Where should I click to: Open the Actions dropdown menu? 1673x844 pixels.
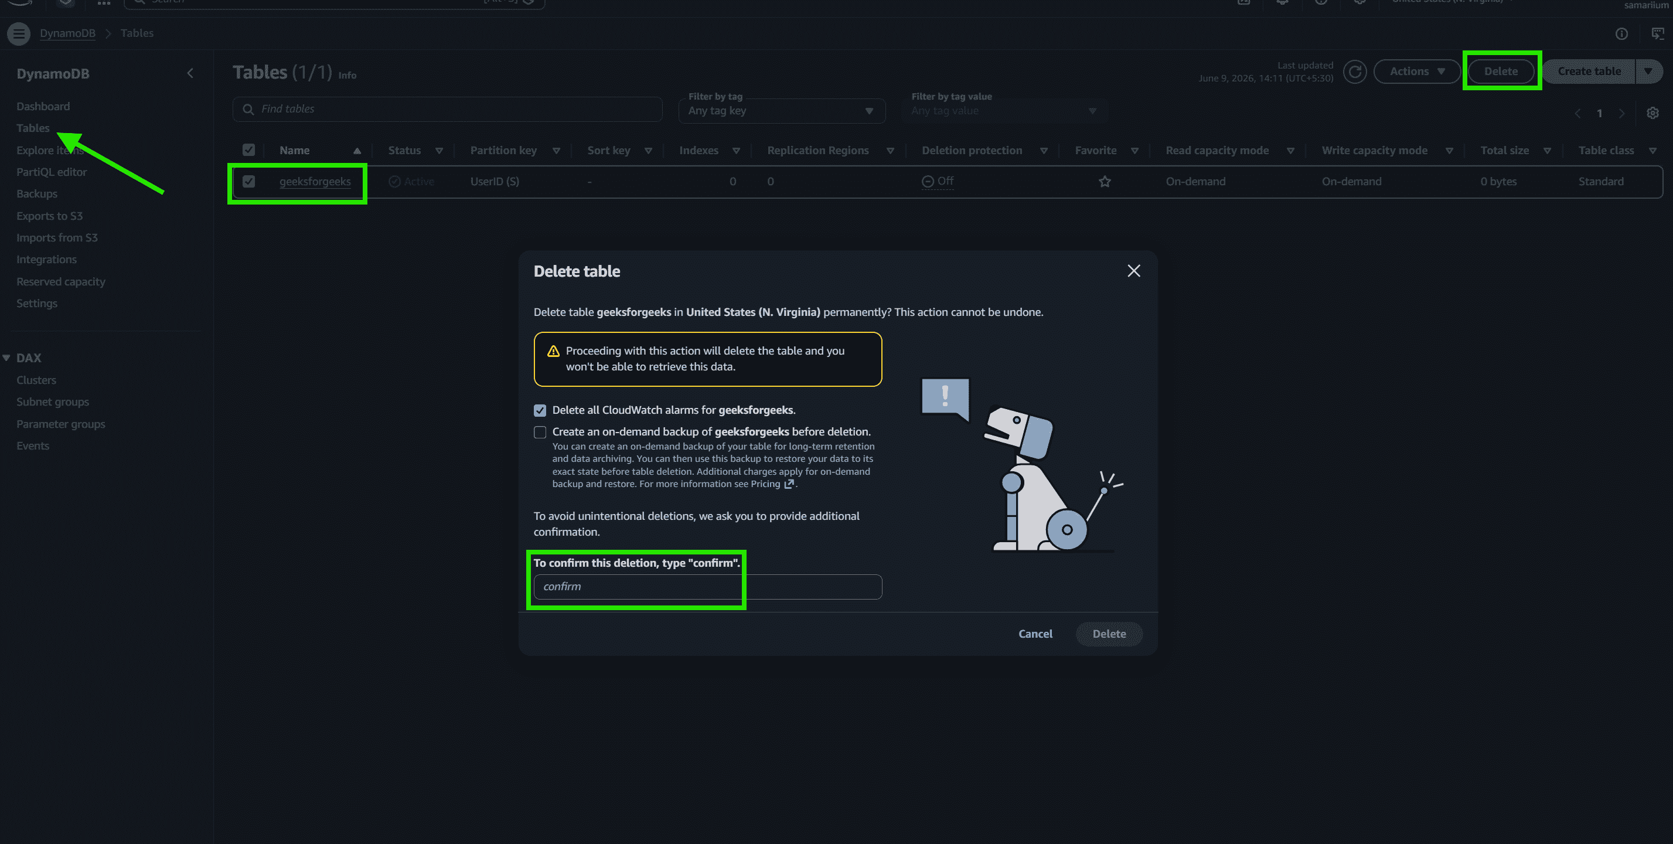[1417, 72]
